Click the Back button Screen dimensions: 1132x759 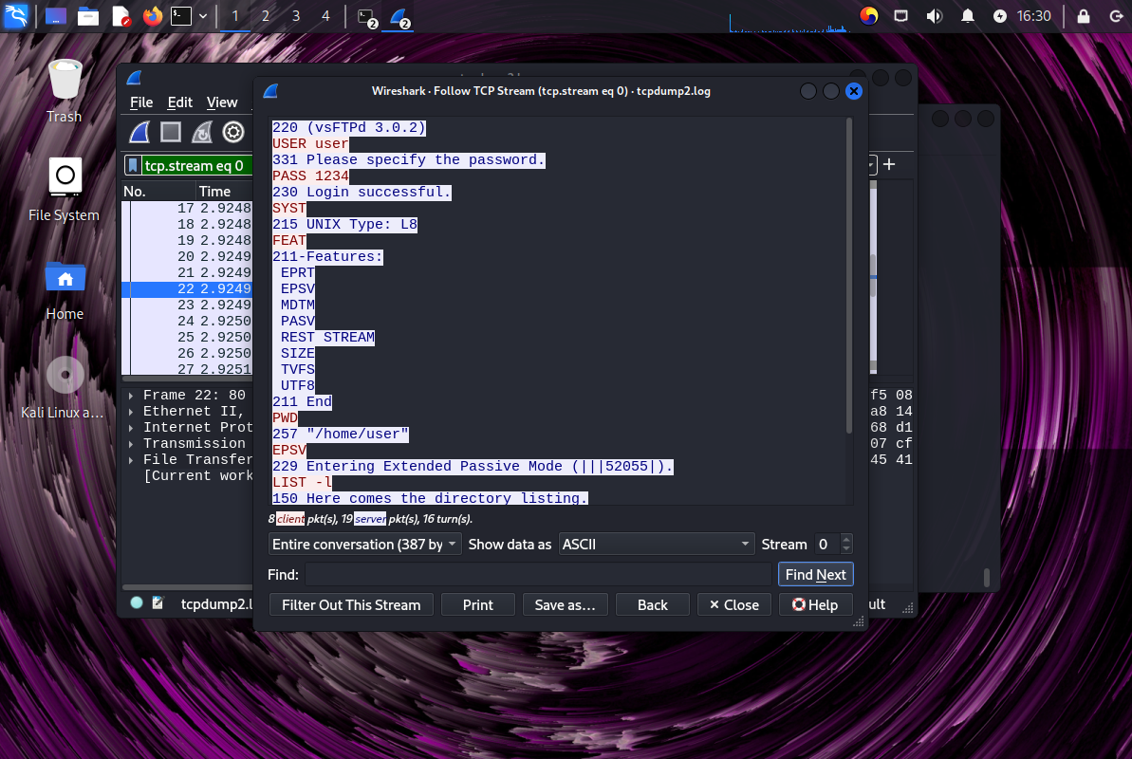click(653, 604)
